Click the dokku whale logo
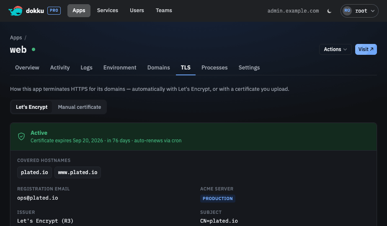The height and width of the screenshot is (226, 387). (x=15, y=10)
